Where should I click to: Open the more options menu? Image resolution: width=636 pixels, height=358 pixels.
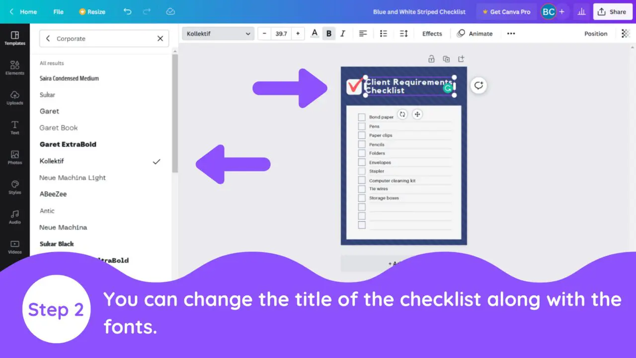[511, 33]
